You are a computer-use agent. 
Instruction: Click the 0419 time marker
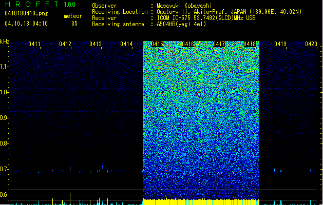pos(280,44)
